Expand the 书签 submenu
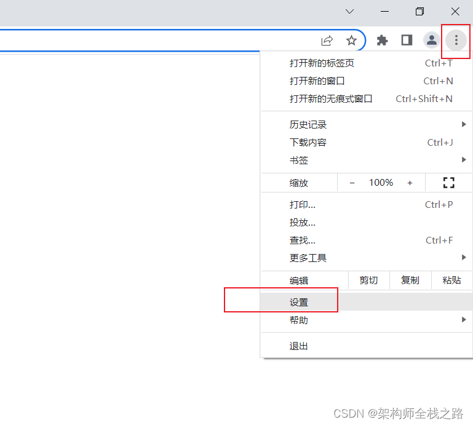 [366, 160]
